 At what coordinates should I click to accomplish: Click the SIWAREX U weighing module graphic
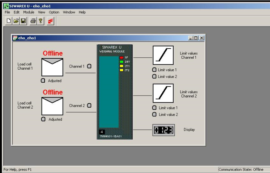pos(115,92)
